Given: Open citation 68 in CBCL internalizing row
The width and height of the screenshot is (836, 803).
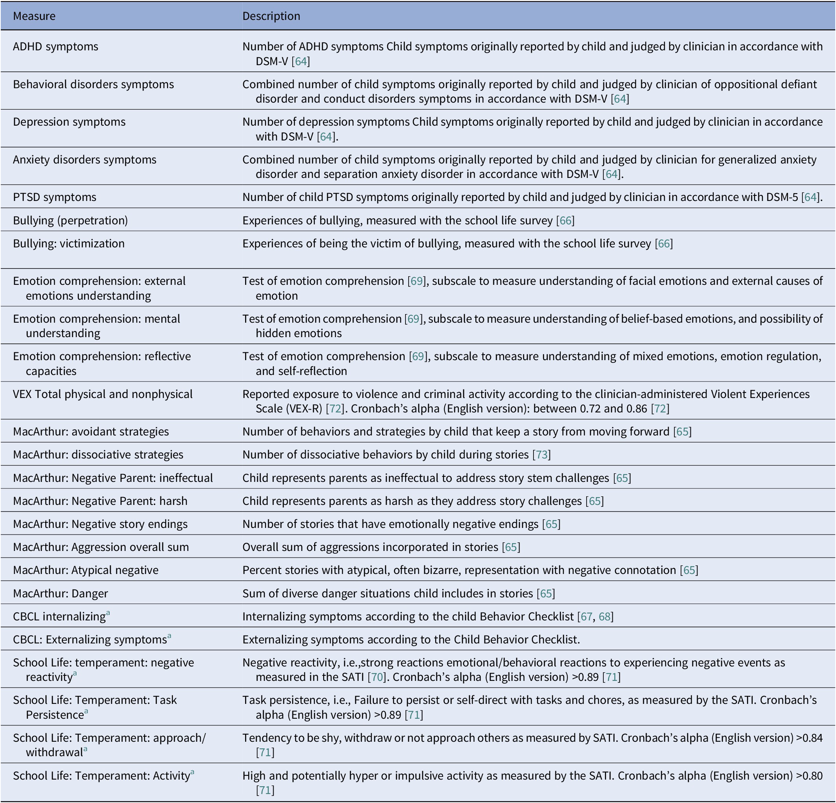Looking at the screenshot, I should click(605, 616).
